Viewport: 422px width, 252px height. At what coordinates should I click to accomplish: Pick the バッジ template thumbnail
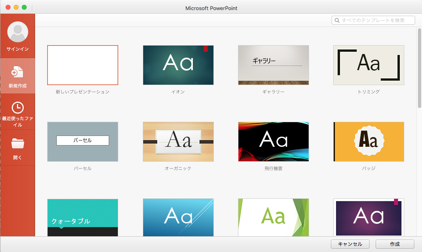369,142
